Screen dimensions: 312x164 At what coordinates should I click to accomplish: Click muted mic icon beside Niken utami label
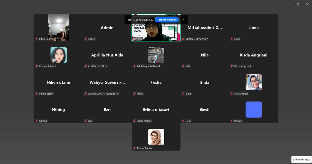[37, 94]
